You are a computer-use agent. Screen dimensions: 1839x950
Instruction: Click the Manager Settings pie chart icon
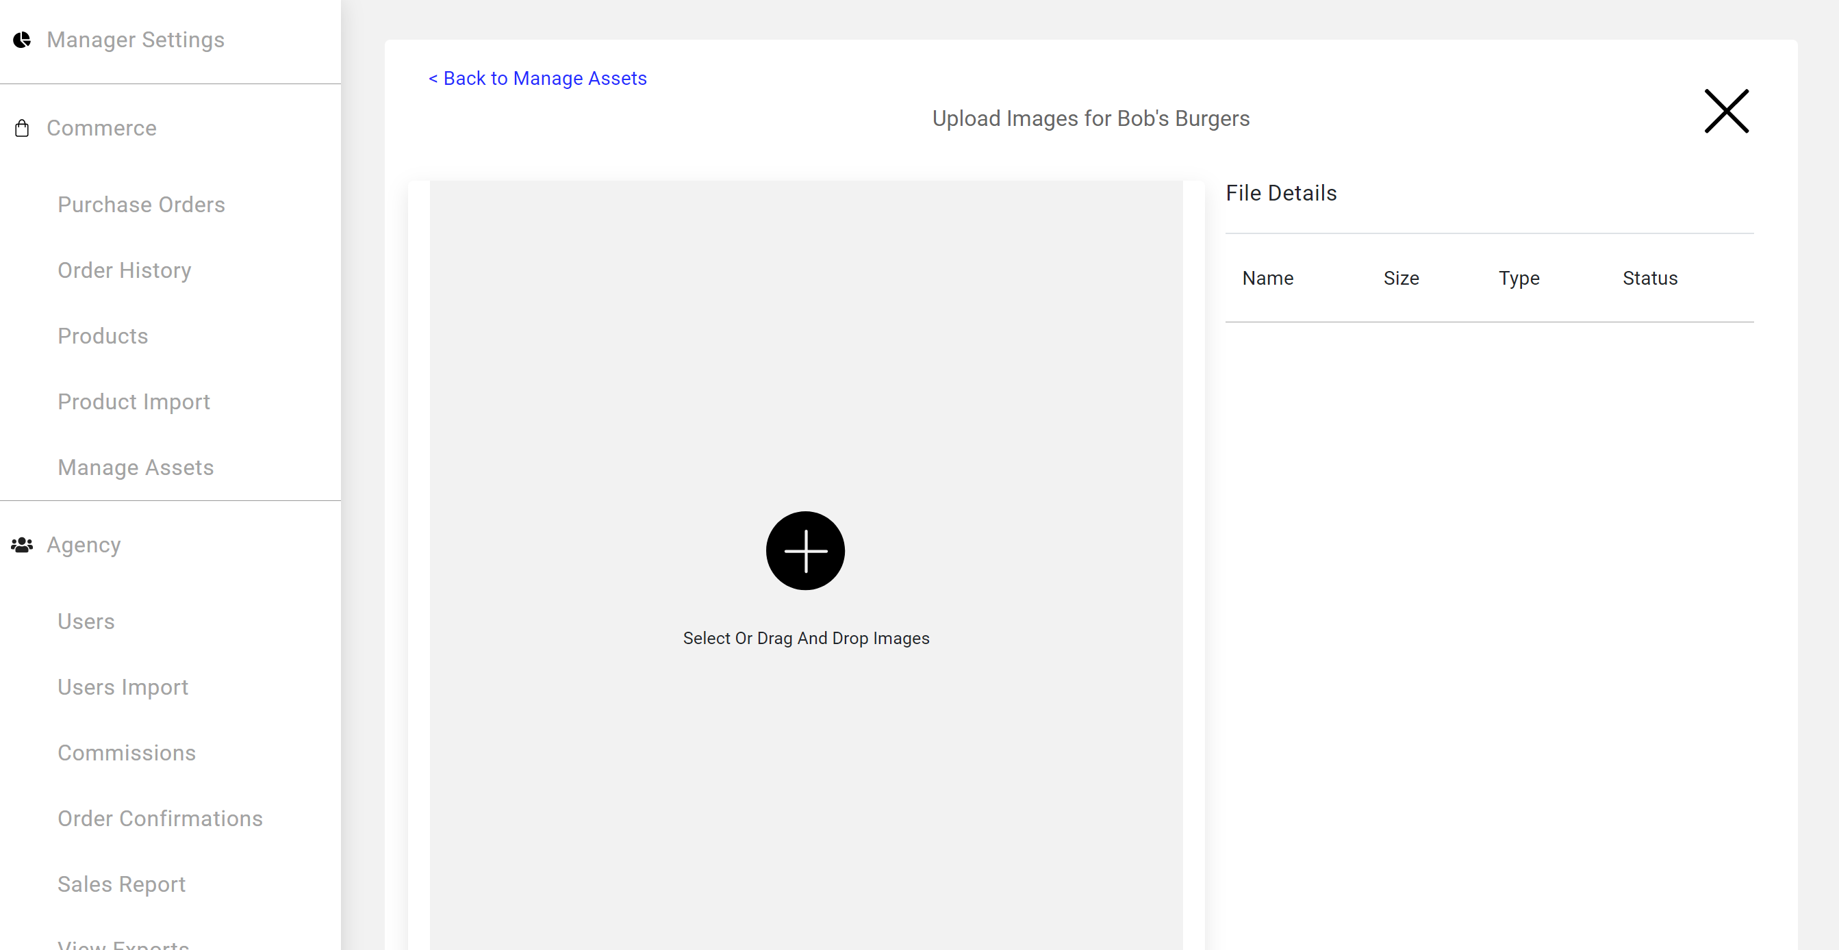tap(22, 40)
